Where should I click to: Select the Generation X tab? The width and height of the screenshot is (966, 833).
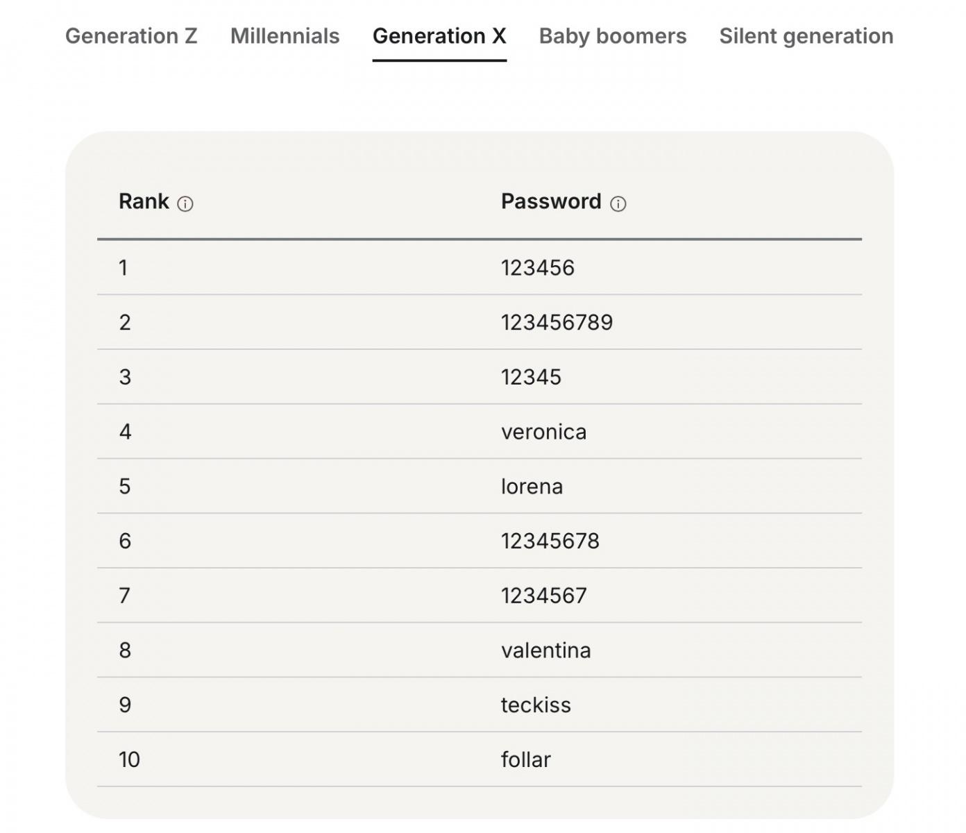439,36
